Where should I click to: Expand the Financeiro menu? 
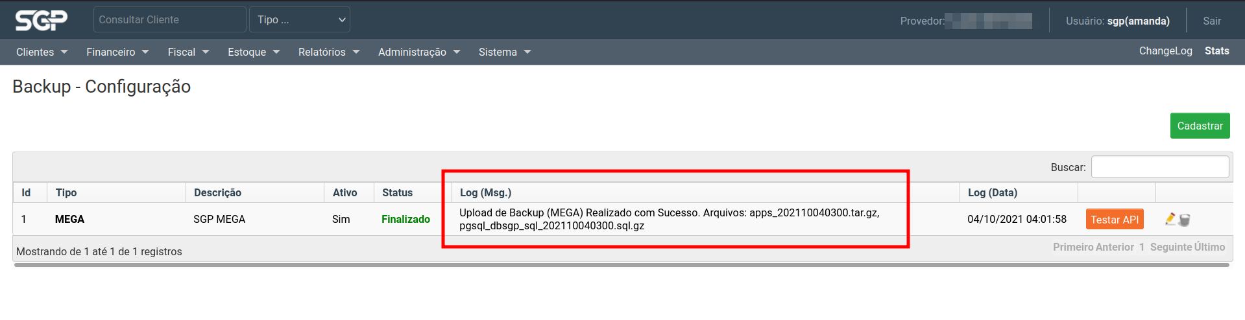[117, 52]
